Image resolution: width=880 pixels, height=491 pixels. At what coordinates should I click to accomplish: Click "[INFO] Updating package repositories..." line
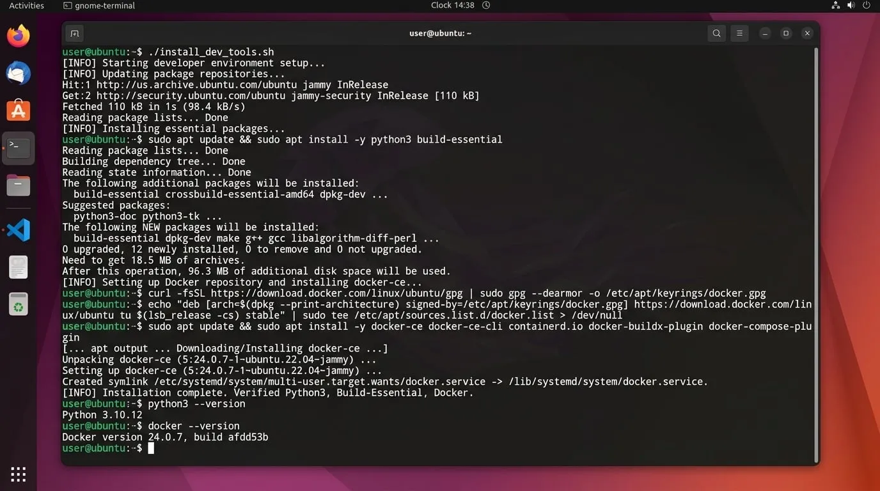[x=174, y=74]
